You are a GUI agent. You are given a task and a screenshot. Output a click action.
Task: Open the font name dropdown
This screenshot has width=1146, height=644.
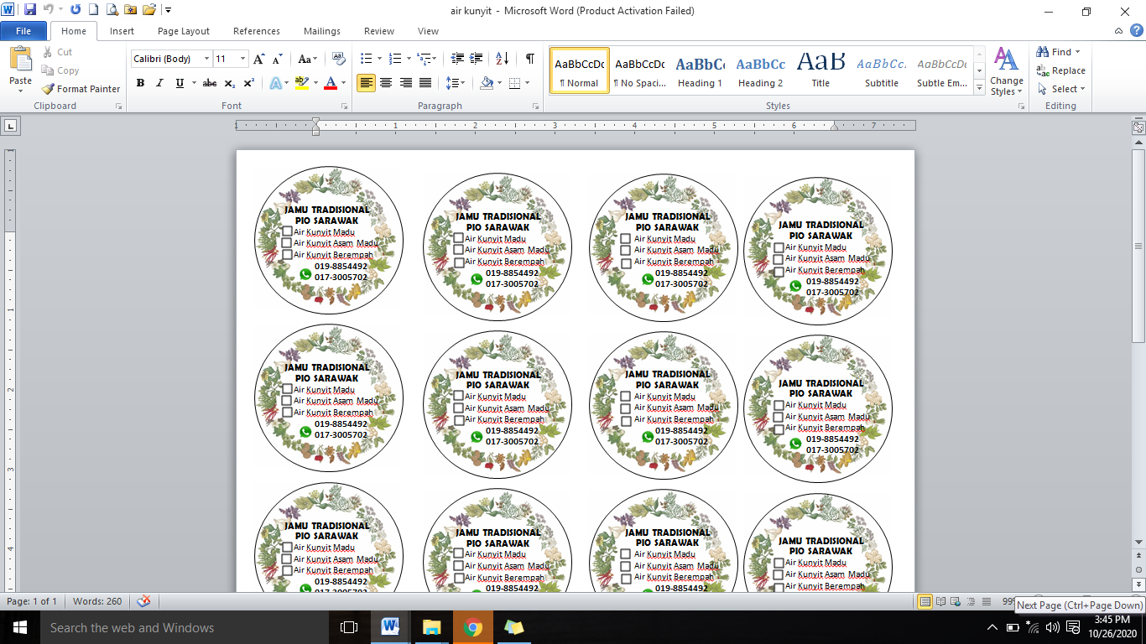pos(206,59)
